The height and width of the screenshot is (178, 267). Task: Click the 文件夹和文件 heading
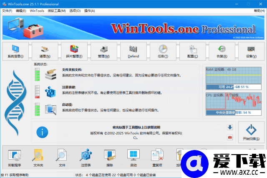click(72, 70)
